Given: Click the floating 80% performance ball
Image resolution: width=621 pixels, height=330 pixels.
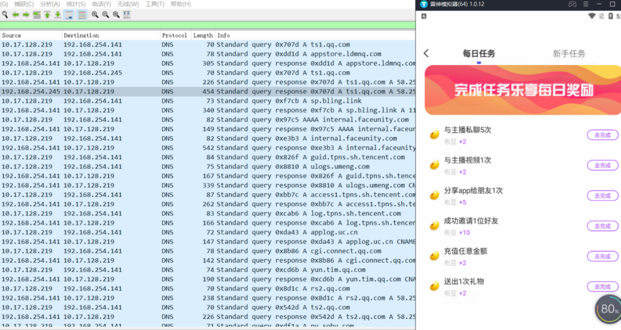Looking at the screenshot, I should (x=609, y=309).
